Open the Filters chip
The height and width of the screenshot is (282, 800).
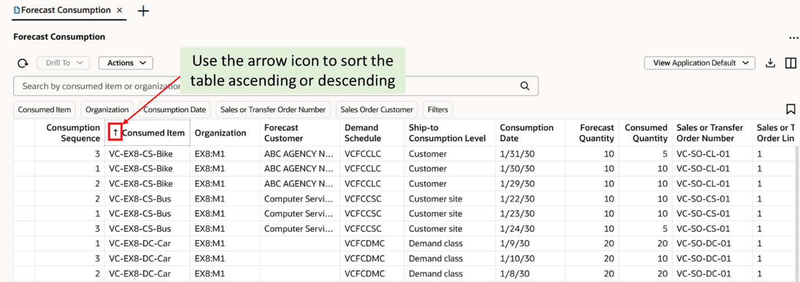coord(438,110)
